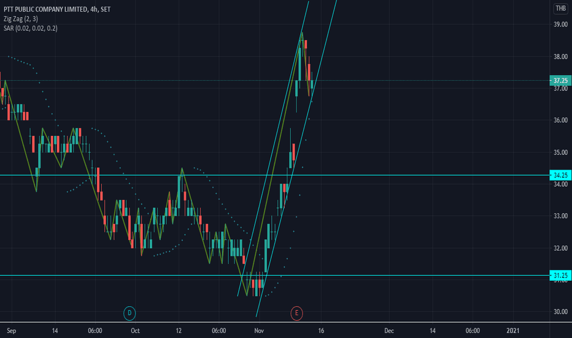Click the 12 date label on time axis
This screenshot has width=572, height=338.
179,331
